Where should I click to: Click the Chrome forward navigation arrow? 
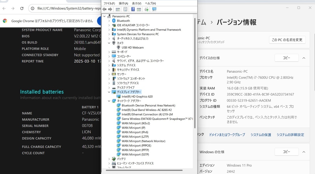13,9
